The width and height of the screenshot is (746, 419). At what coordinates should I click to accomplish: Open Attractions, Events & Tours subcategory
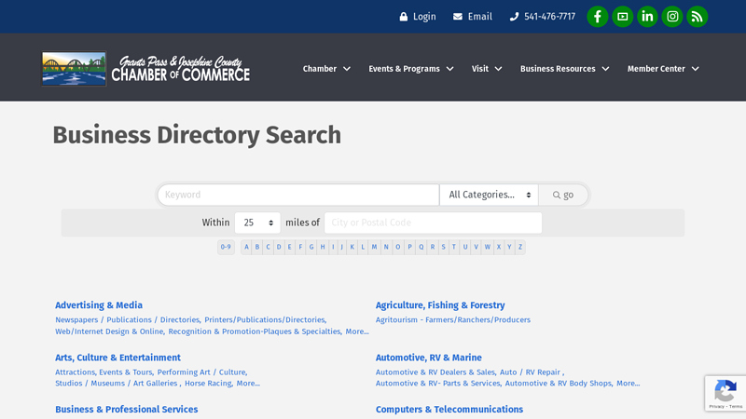click(x=104, y=372)
